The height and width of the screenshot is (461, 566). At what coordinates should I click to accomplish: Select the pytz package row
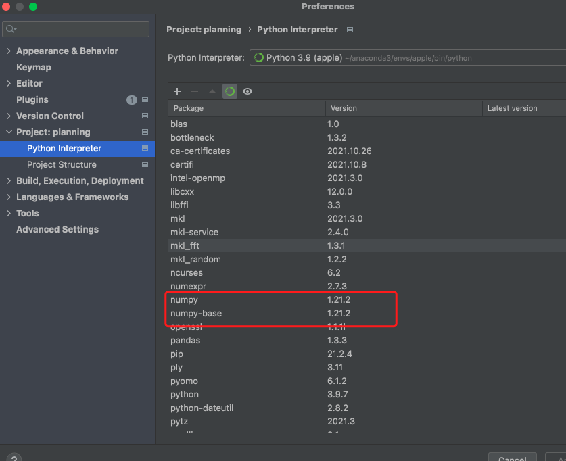pyautogui.click(x=367, y=422)
